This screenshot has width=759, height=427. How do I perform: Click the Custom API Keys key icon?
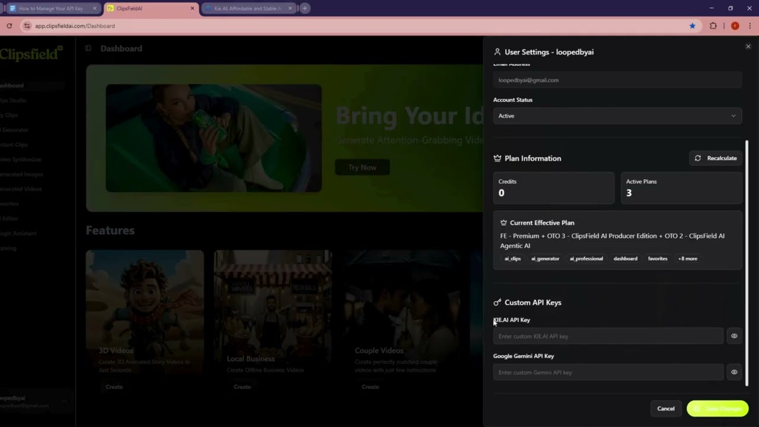pos(498,302)
